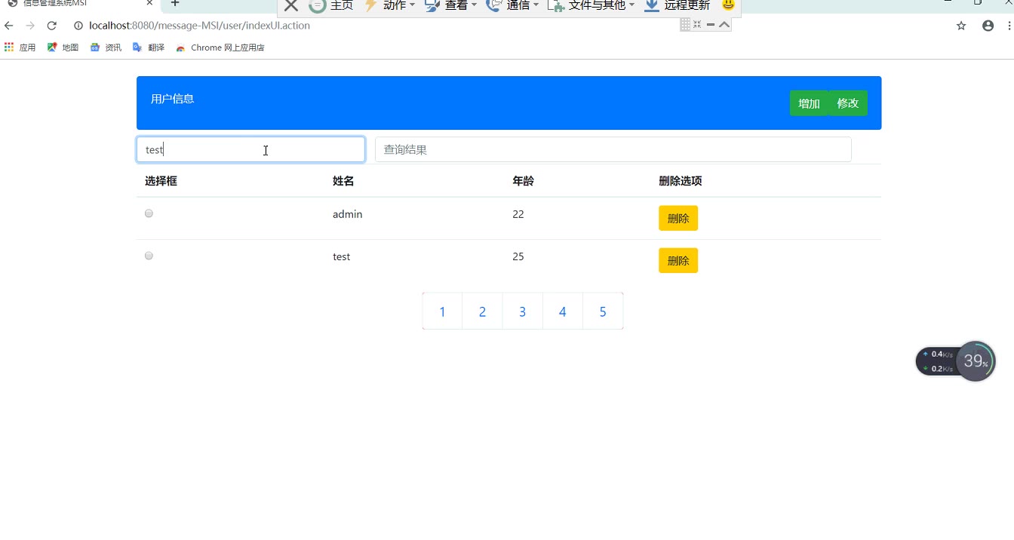Open the 文件与其他 dropdown menu
This screenshot has height=540, width=1014.
pyautogui.click(x=591, y=6)
